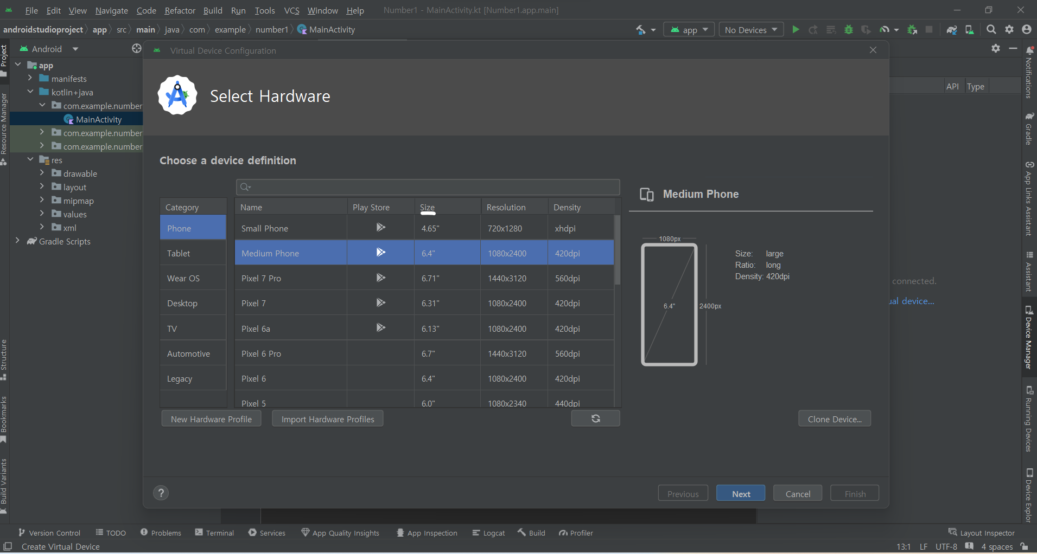Open the app run configuration dropdown
This screenshot has width=1037, height=554.
(689, 30)
